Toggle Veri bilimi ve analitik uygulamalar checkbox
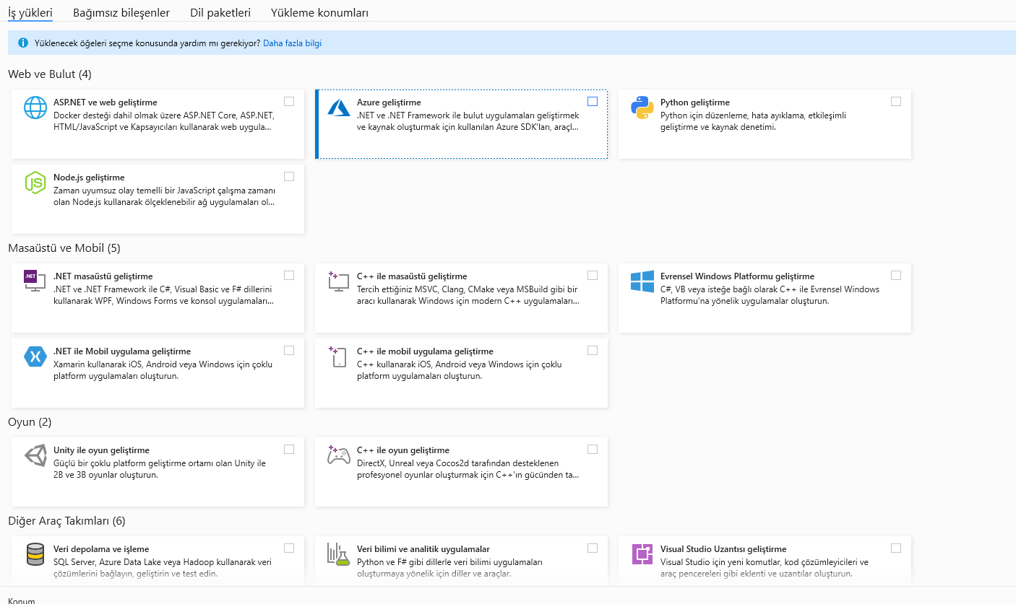 pos(593,548)
